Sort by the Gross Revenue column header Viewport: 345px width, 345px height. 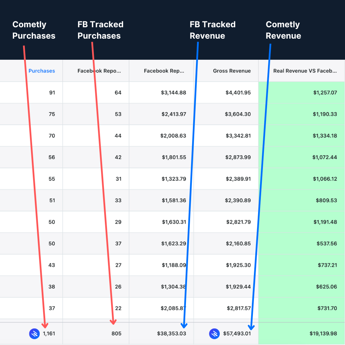(x=232, y=71)
